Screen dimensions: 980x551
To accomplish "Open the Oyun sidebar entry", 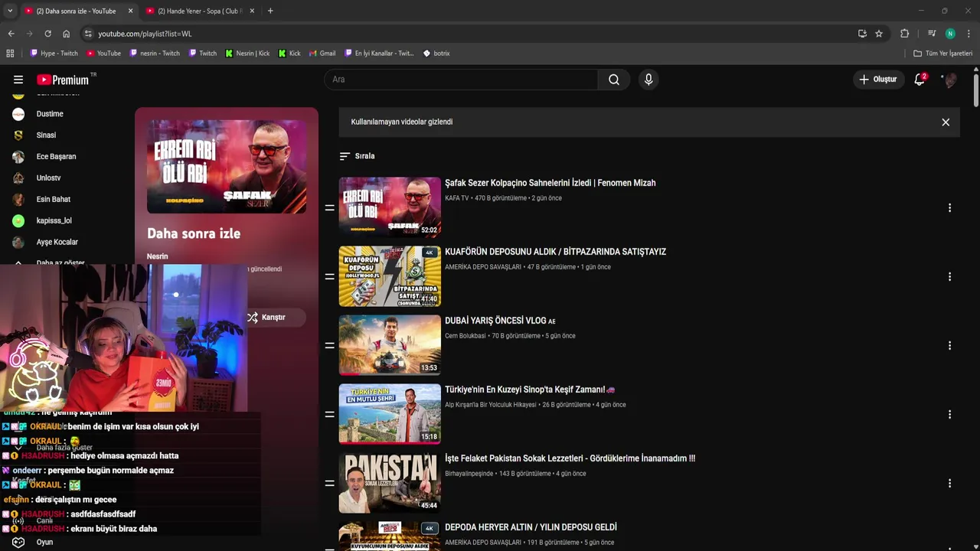I will coord(44,542).
